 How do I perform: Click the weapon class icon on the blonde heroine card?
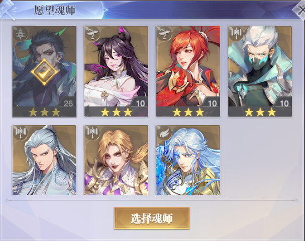92,133
